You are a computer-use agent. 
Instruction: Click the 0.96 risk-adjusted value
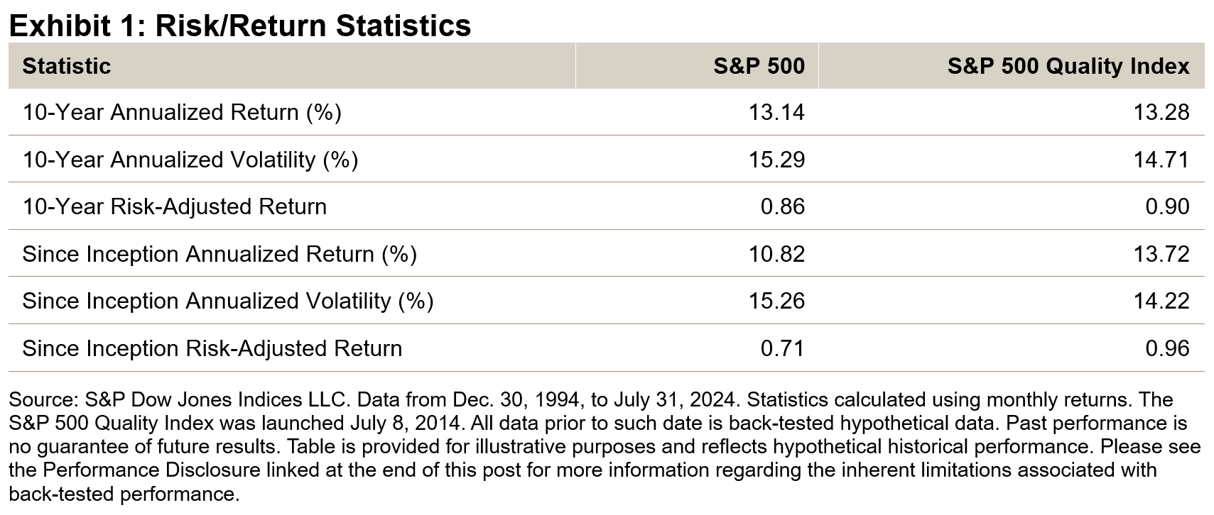click(x=1167, y=348)
